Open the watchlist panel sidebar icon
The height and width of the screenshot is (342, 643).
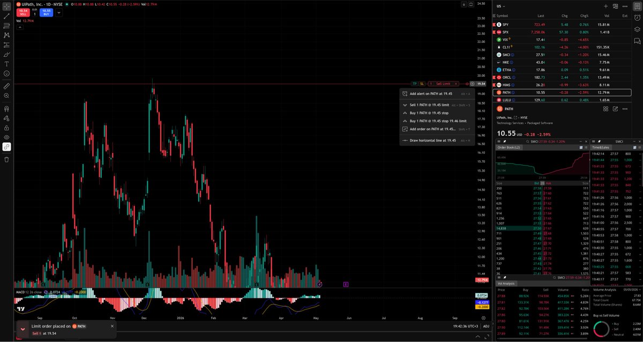point(637,6)
